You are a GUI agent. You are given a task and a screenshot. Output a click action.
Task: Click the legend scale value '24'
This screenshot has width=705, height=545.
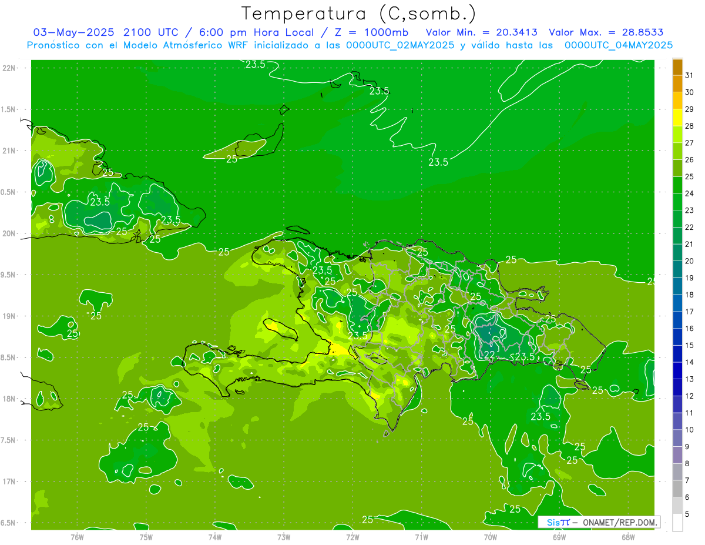[689, 193]
